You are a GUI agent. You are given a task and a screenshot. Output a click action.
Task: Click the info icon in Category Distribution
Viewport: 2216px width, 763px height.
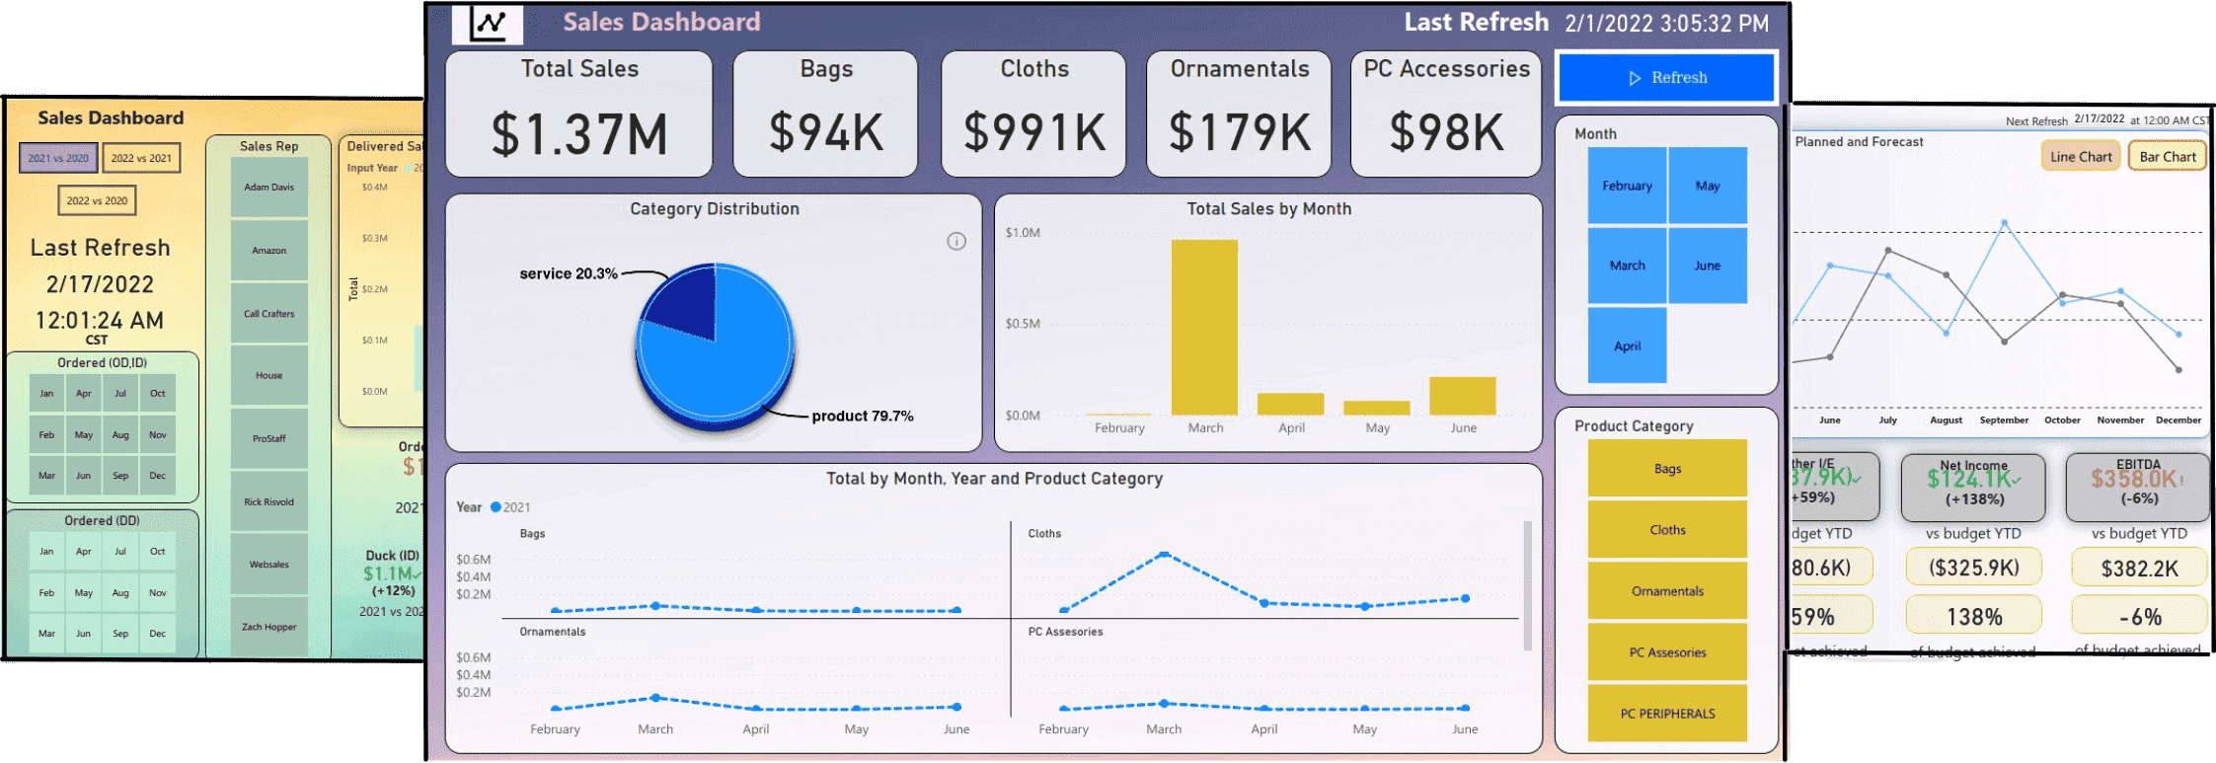tap(956, 241)
